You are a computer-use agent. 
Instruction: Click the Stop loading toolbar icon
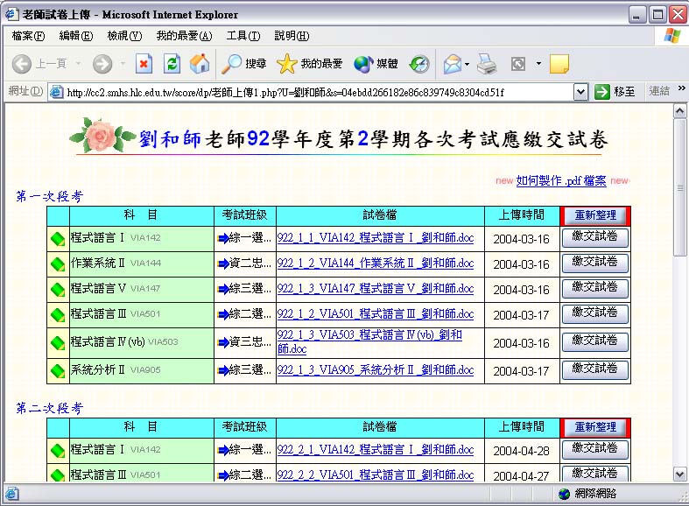point(144,63)
